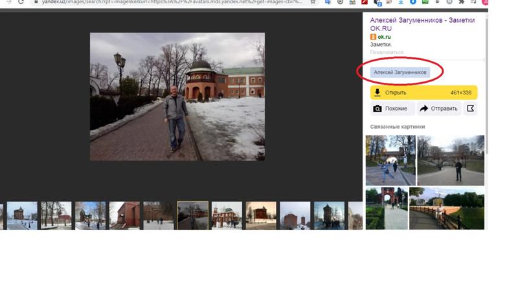The image size is (518, 291).
Task: Open related image of man standing in gray park
Action: pos(451,160)
